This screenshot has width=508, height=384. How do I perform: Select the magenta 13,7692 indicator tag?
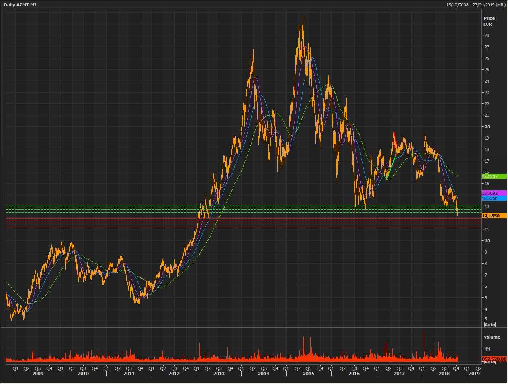pyautogui.click(x=494, y=193)
